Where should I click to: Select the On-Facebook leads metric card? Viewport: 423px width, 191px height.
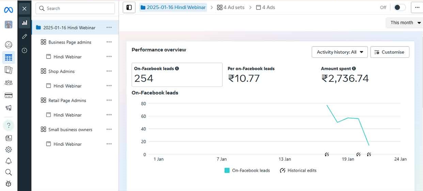tap(177, 75)
